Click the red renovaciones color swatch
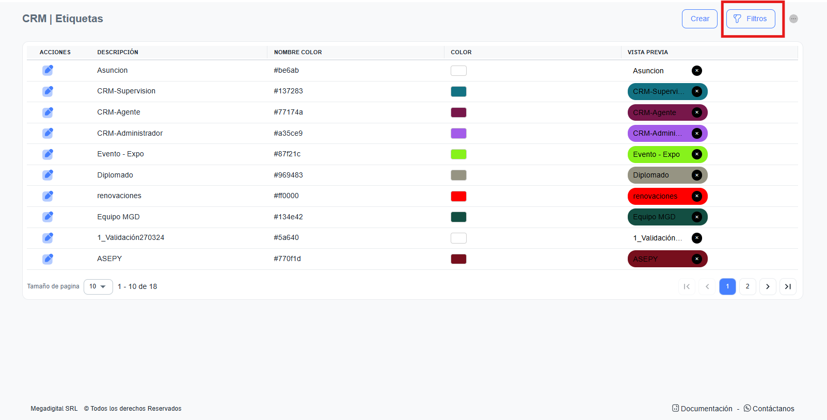The width and height of the screenshot is (827, 420). (458, 196)
